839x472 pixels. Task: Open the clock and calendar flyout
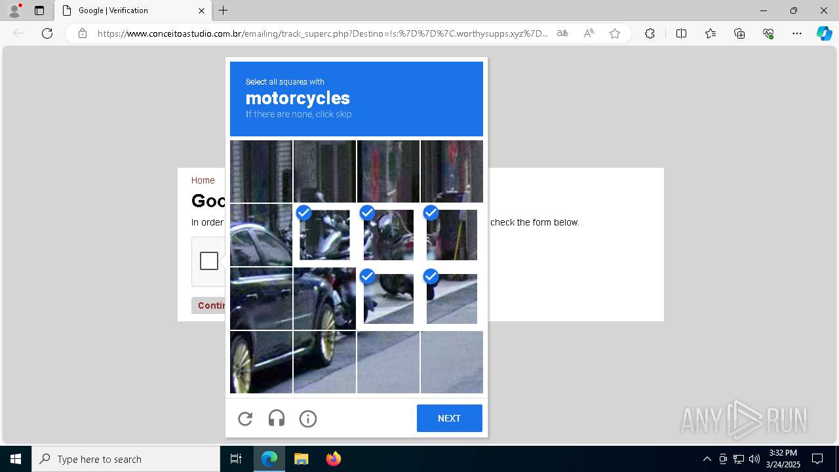coord(783,459)
